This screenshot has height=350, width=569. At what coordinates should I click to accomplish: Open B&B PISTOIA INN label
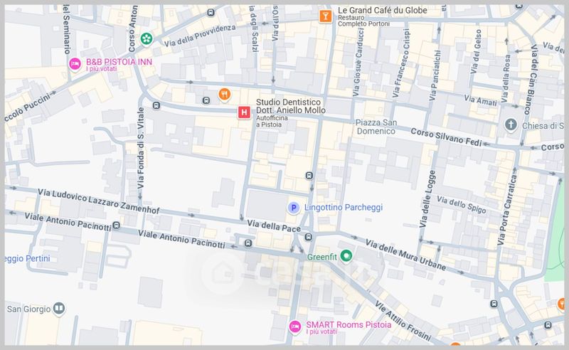tap(119, 62)
